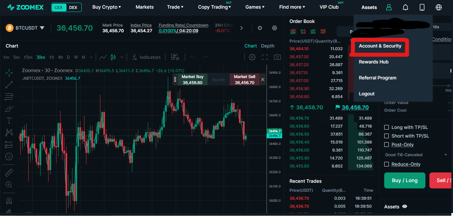
Task: Select the trend line drawing tool
Action: click(9, 84)
